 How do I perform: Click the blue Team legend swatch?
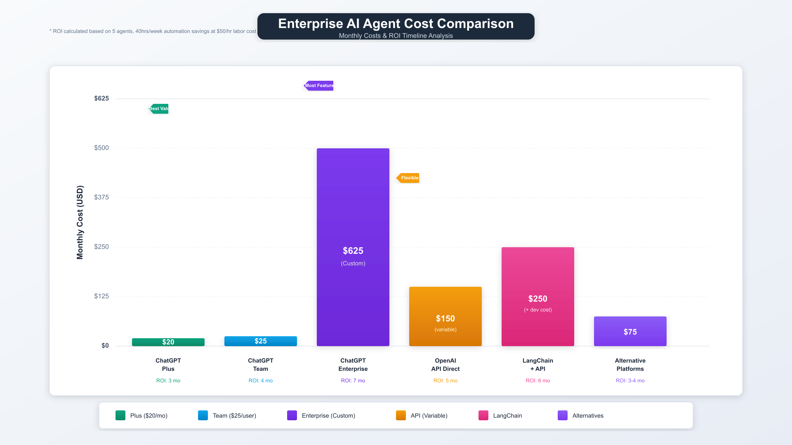(x=203, y=415)
